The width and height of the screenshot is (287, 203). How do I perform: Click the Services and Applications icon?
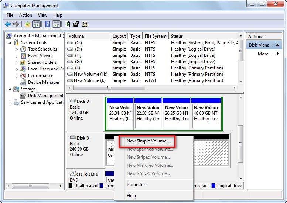[17, 102]
